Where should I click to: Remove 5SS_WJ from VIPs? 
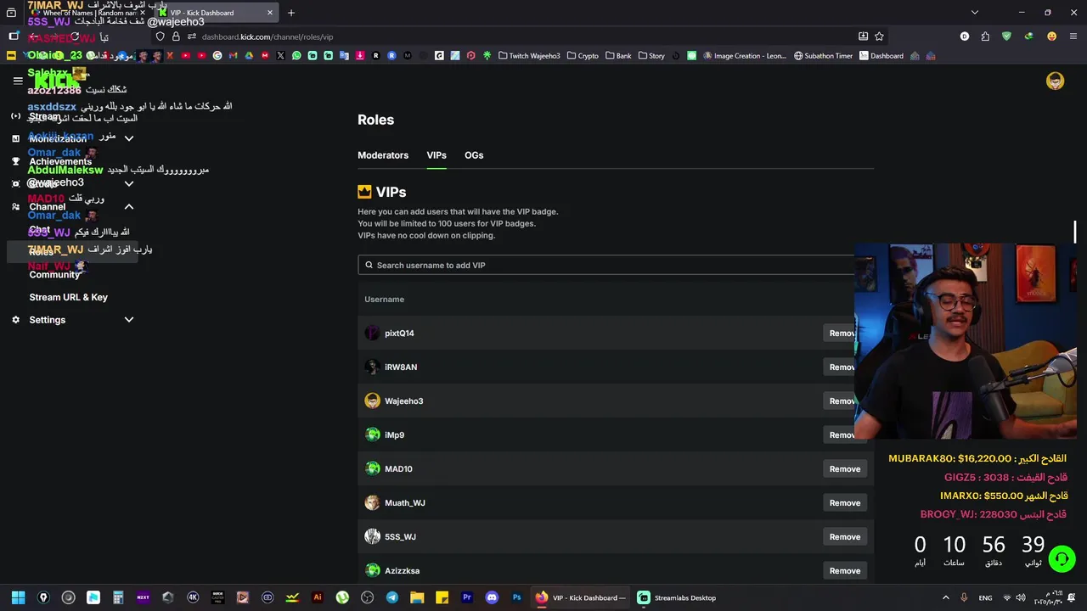(x=845, y=536)
